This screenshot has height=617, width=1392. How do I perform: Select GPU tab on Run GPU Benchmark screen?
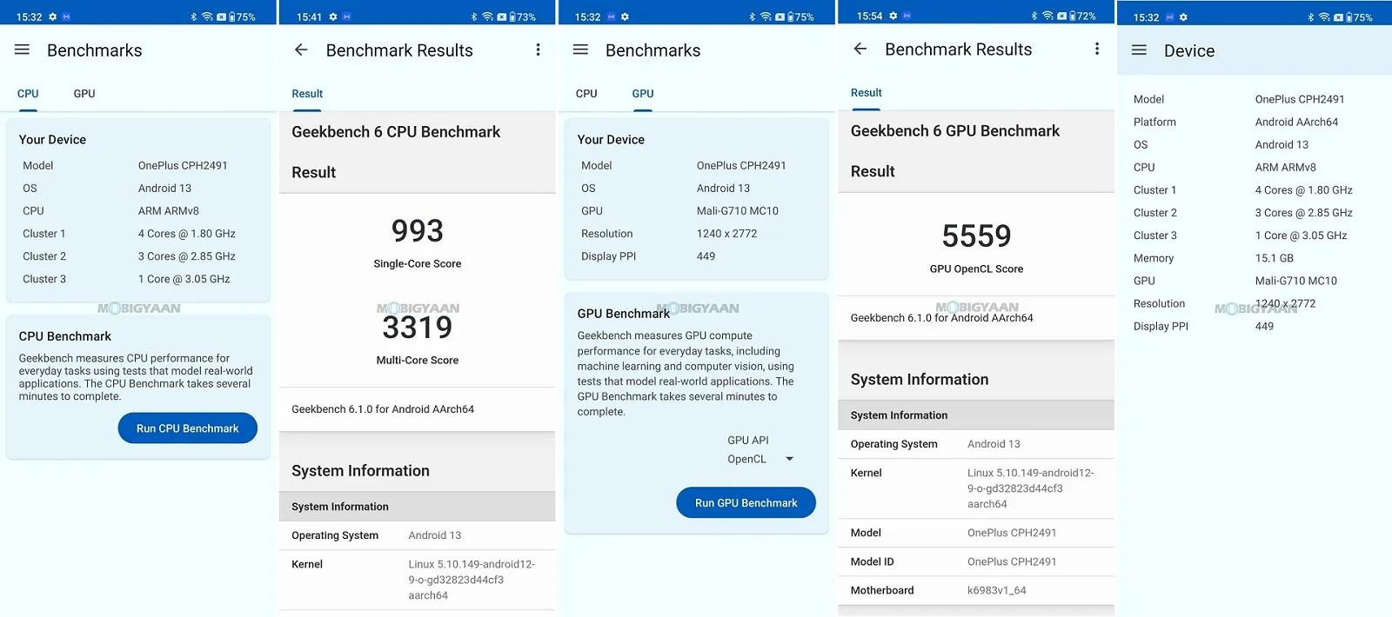coord(643,94)
